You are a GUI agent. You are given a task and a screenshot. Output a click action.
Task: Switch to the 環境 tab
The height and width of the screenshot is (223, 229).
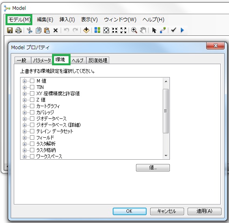(x=61, y=60)
